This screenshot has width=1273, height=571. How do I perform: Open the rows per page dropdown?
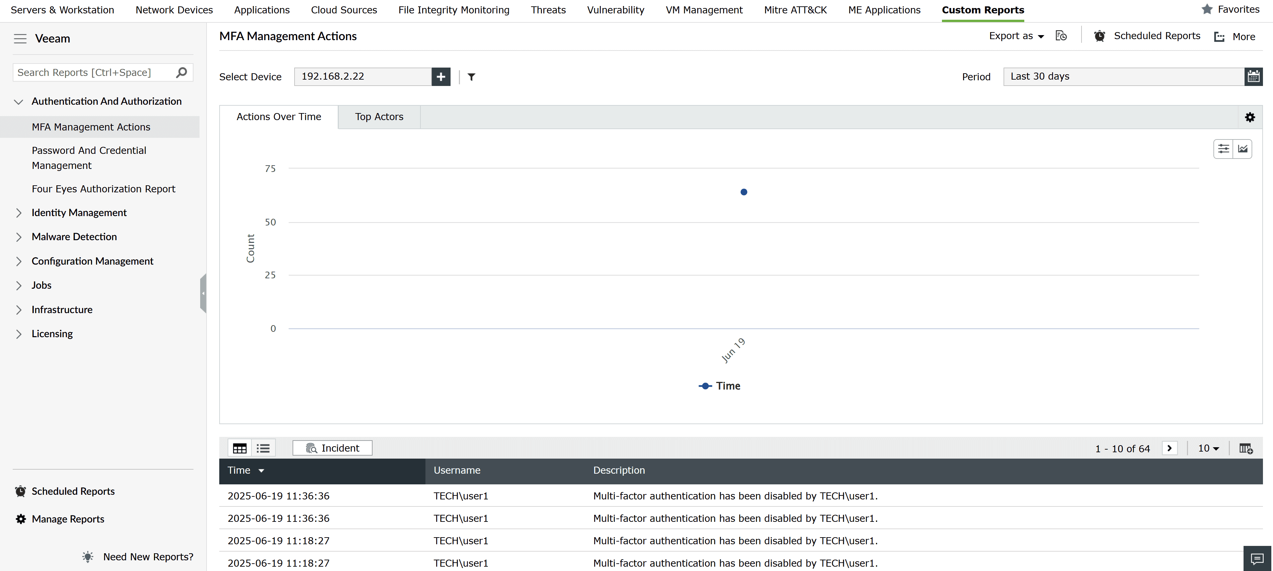pyautogui.click(x=1208, y=448)
